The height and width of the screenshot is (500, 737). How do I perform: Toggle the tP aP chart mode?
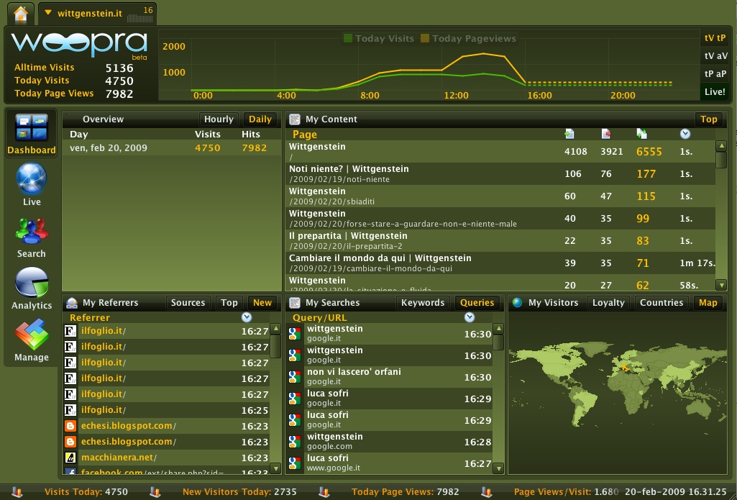point(715,74)
